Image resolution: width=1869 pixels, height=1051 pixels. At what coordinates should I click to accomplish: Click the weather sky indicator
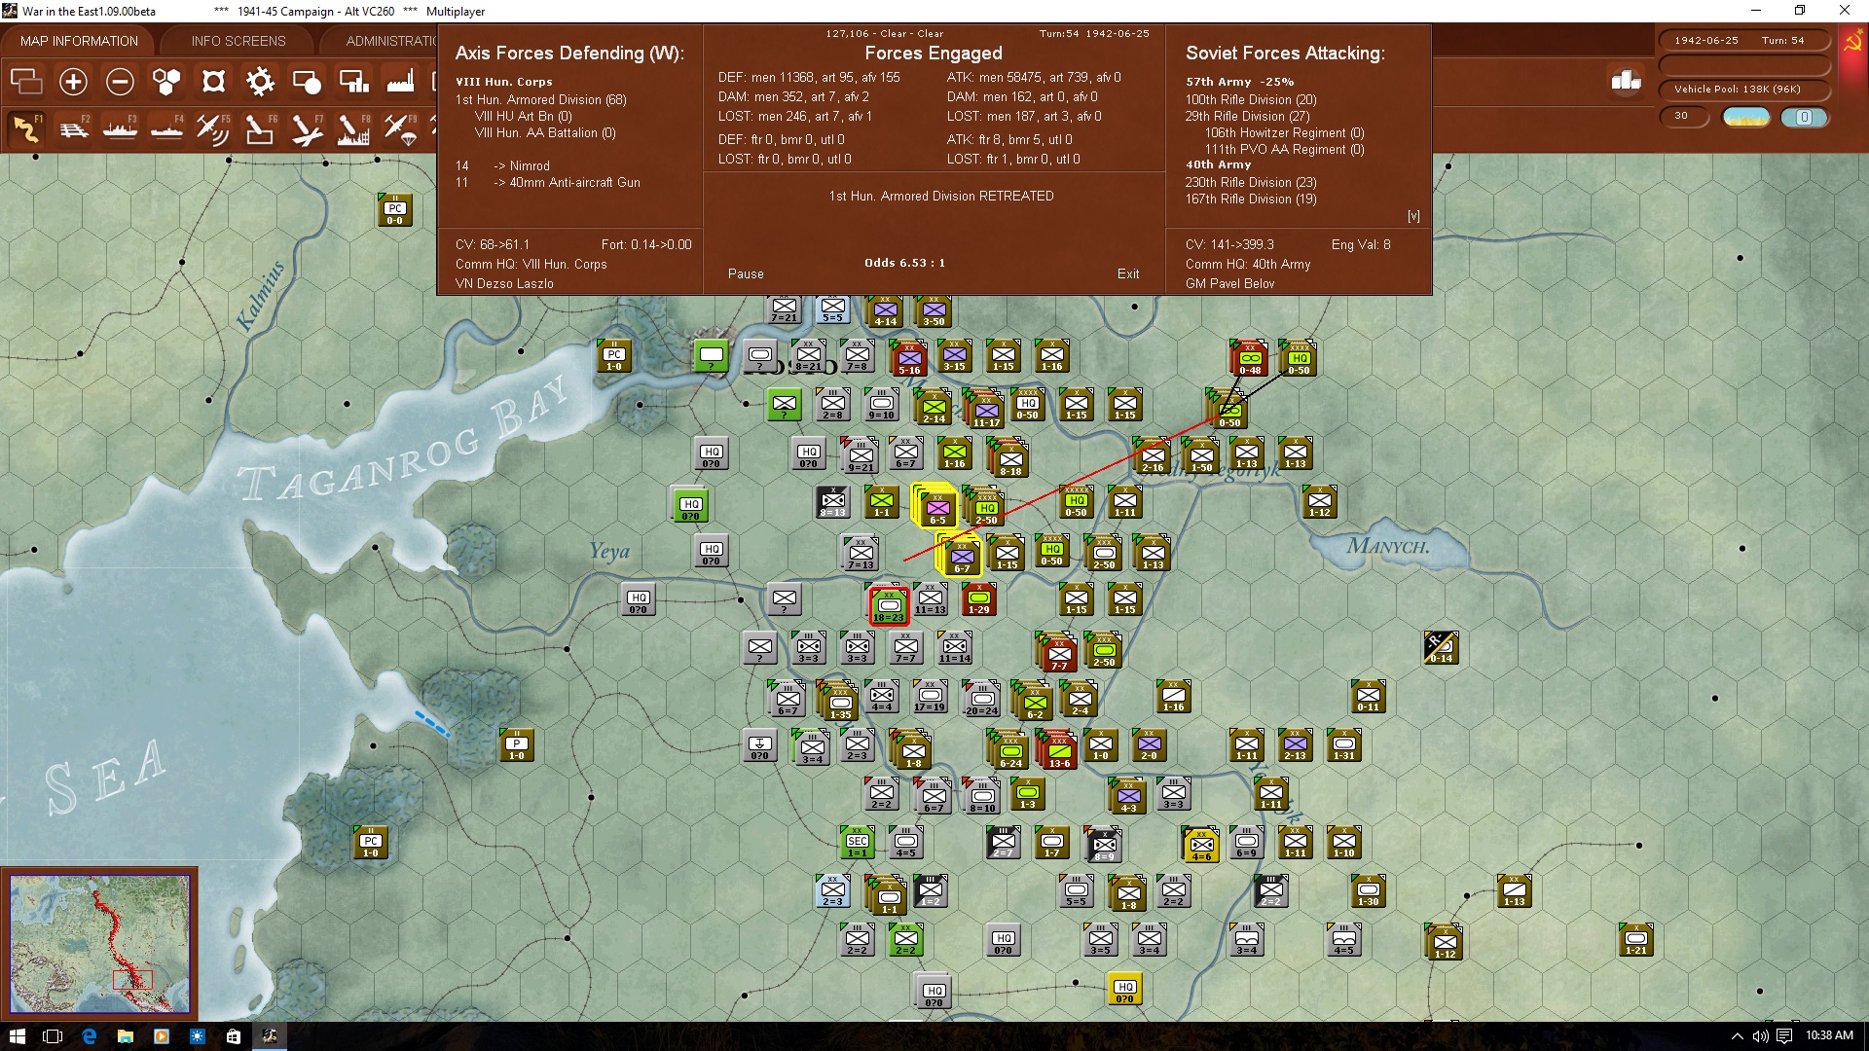pyautogui.click(x=1746, y=117)
